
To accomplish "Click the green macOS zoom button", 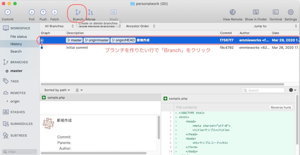I will (x=15, y=3).
